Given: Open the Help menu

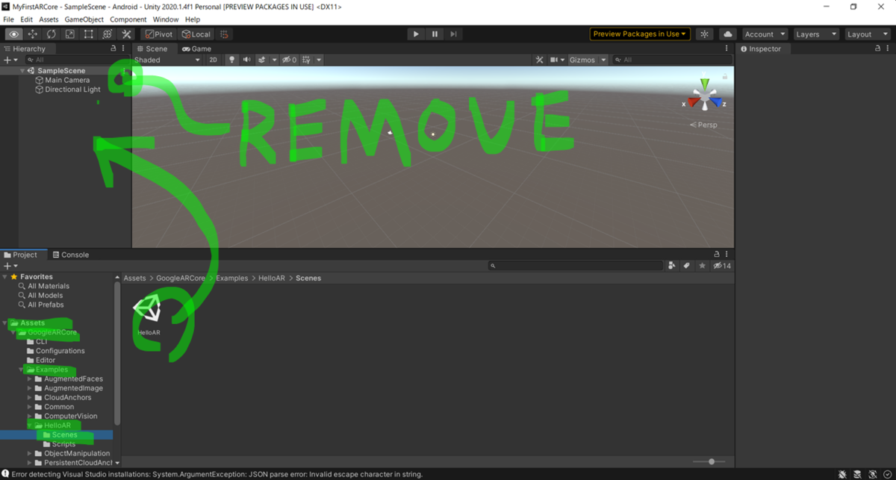Looking at the screenshot, I should tap(193, 19).
